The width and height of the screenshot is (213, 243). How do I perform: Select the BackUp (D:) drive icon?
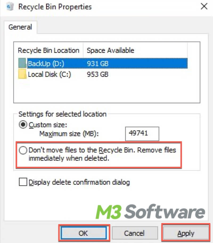(x=22, y=63)
